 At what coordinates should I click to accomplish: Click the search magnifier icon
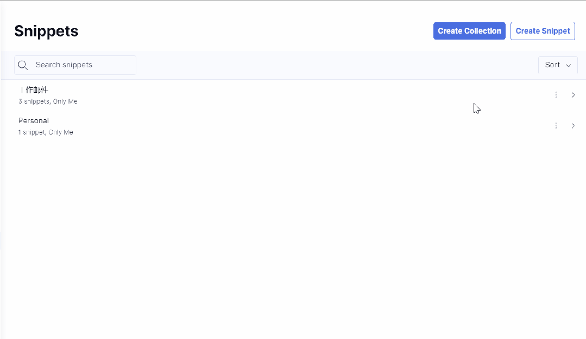coord(23,65)
